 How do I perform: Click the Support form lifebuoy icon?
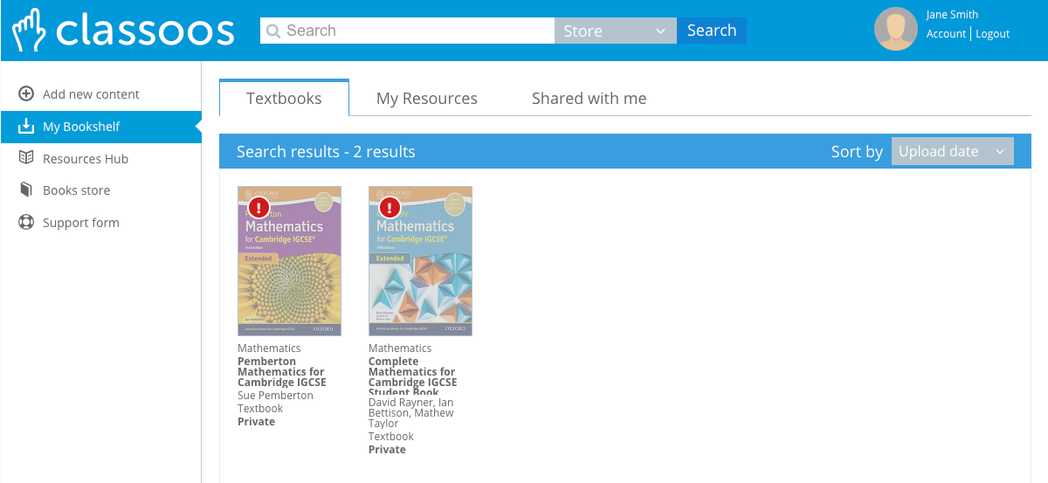(26, 223)
